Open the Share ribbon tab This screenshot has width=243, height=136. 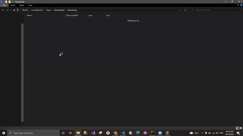[22, 5]
